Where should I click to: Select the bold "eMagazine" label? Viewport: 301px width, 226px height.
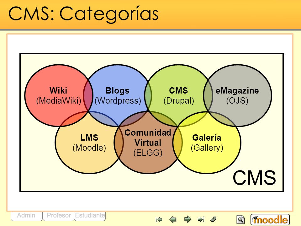(x=237, y=90)
